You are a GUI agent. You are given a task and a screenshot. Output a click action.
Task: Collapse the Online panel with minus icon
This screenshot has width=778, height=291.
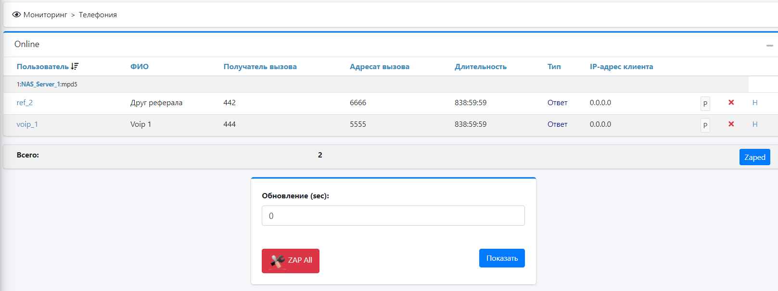[769, 45]
